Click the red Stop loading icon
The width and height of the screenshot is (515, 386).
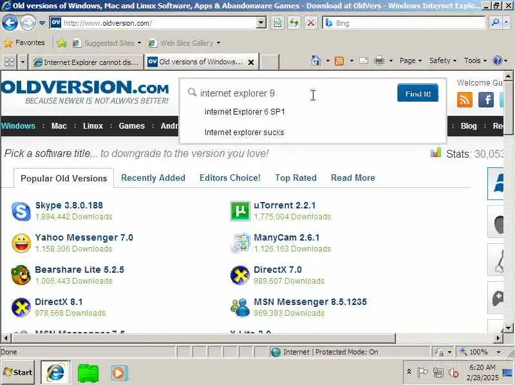(310, 23)
